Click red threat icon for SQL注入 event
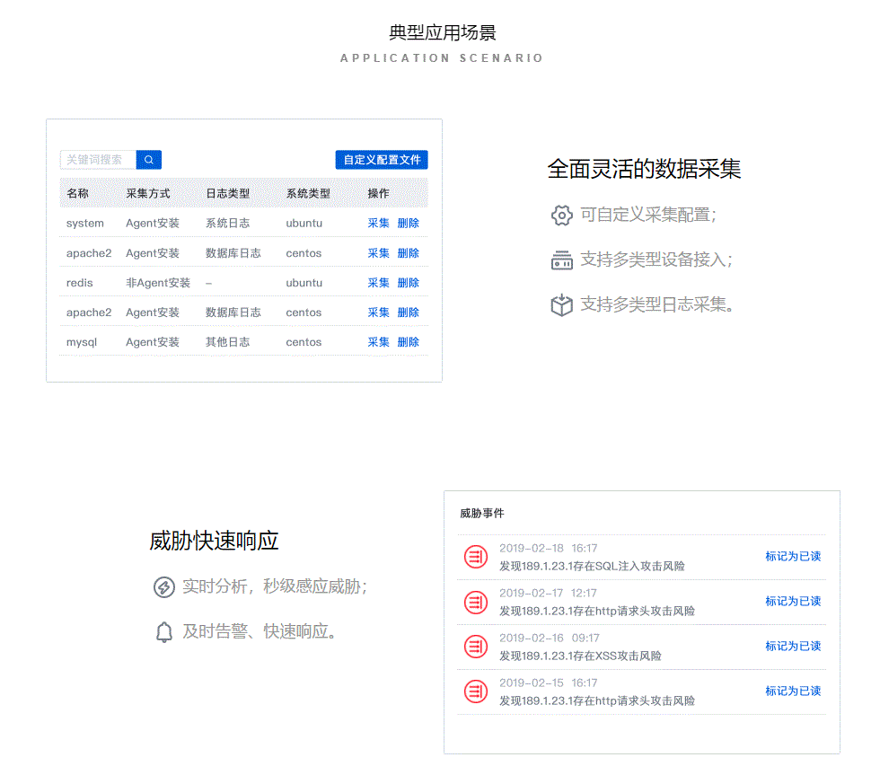 [x=476, y=557]
